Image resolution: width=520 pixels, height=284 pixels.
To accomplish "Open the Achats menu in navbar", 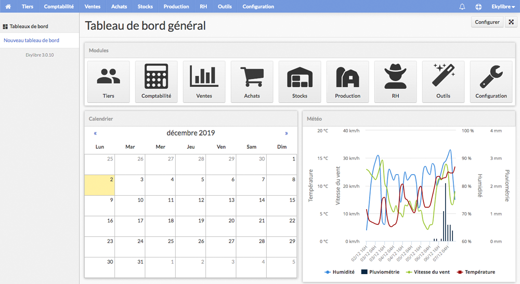I will tap(119, 6).
